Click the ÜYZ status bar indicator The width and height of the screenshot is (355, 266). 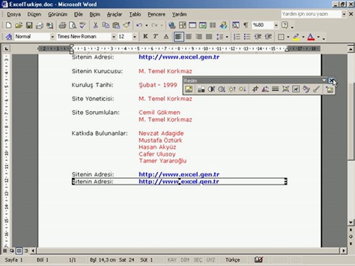210,260
